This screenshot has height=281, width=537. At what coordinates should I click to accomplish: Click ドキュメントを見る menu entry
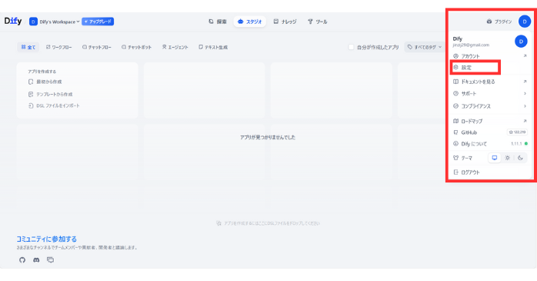pyautogui.click(x=490, y=82)
